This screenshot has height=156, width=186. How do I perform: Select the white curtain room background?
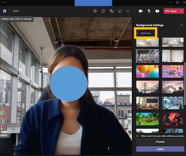pos(173,56)
